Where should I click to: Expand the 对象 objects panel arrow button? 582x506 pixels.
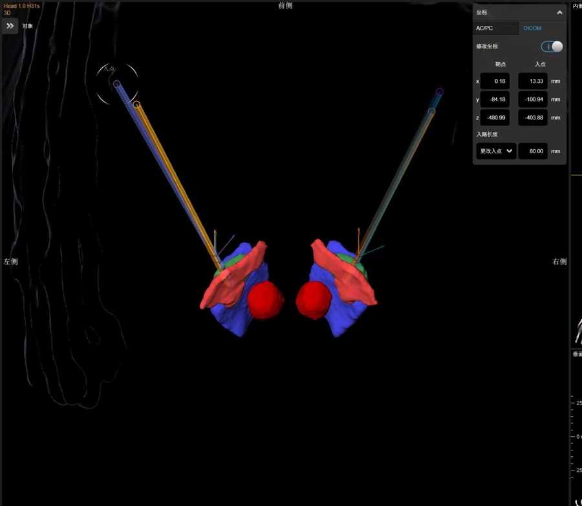[x=10, y=26]
